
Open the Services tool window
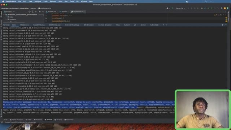coord(58,120)
